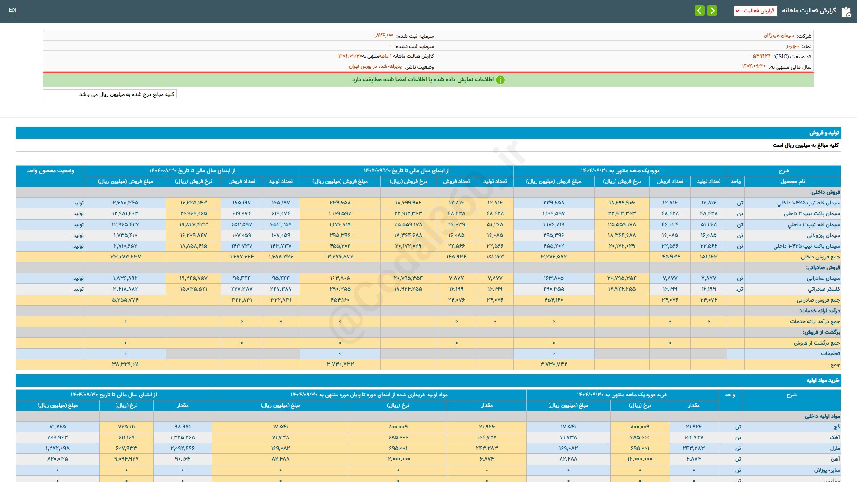Click the خرید مواد اولیه section header
Screen dimensions: 857x482
(823, 381)
